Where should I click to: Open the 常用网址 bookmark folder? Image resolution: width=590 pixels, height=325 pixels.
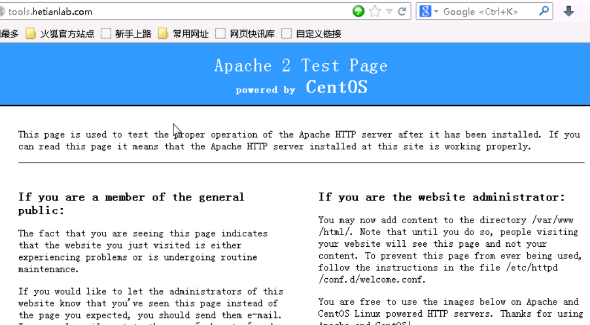tap(183, 34)
